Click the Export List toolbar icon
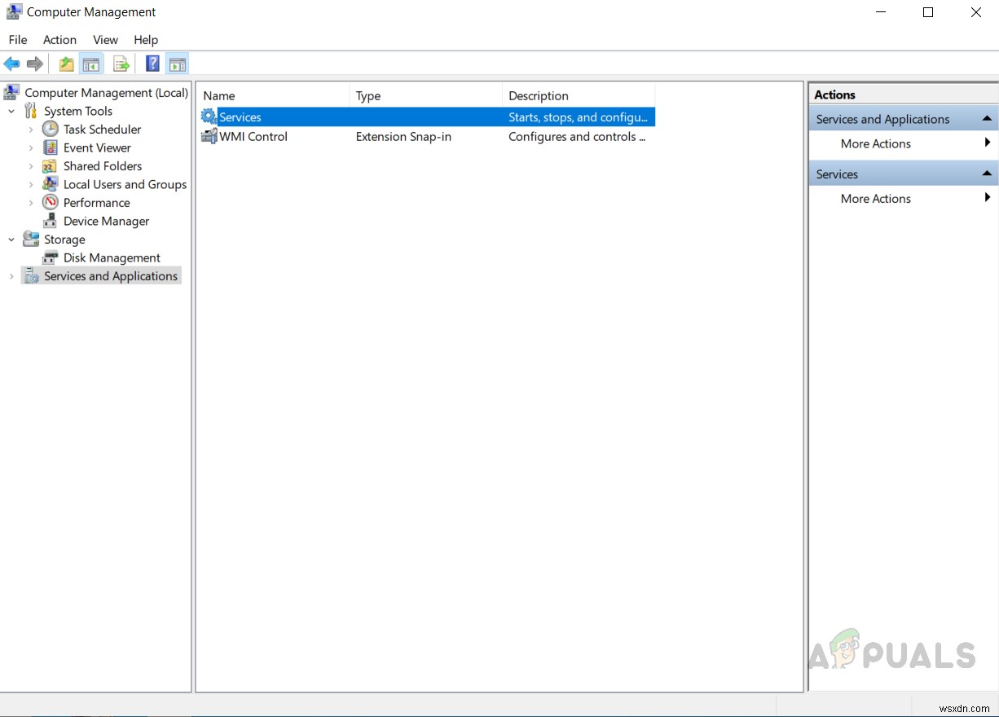This screenshot has height=717, width=999. tap(121, 64)
